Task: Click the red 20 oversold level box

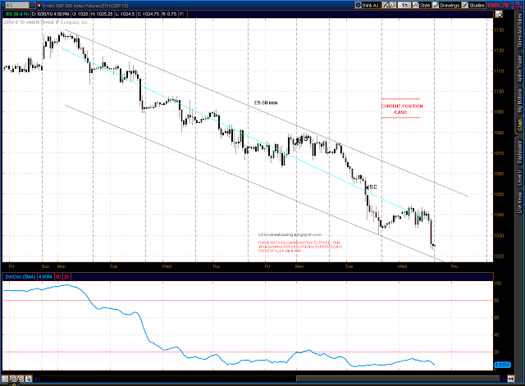Action: pos(66,277)
